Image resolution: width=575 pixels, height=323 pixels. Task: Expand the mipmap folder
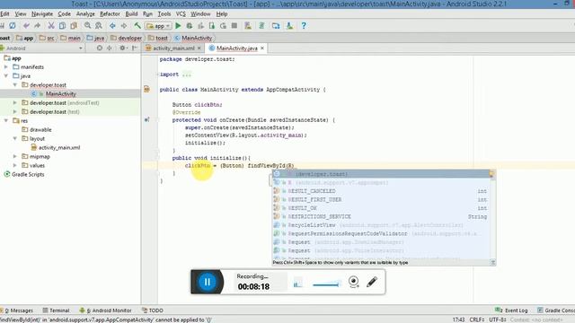tap(15, 156)
